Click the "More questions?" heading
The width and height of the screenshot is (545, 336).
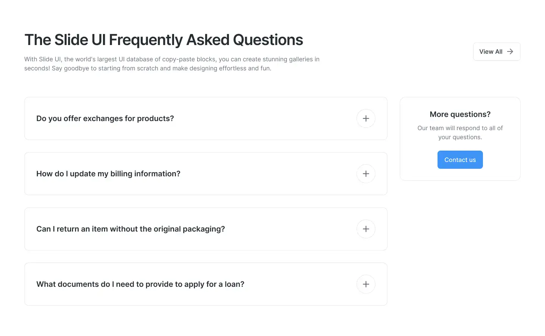pos(460,114)
